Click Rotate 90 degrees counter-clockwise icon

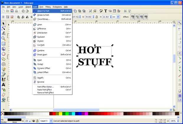18,17
